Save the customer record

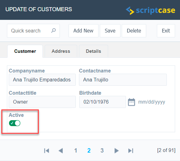[110, 31]
